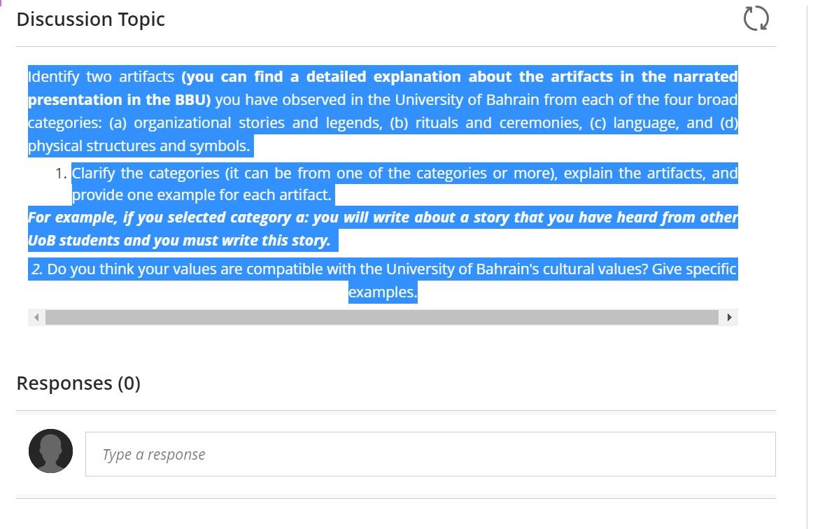Click question 2 about cultural values compatibility

pos(383,269)
